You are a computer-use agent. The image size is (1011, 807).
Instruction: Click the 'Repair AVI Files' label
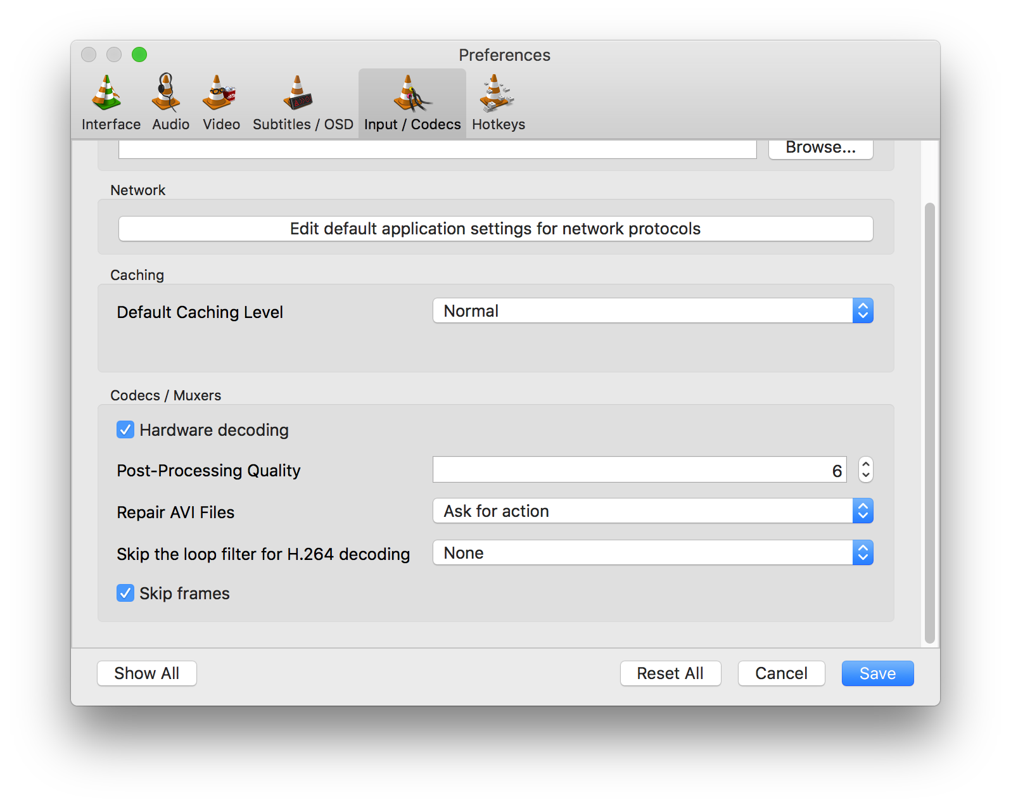(x=175, y=512)
